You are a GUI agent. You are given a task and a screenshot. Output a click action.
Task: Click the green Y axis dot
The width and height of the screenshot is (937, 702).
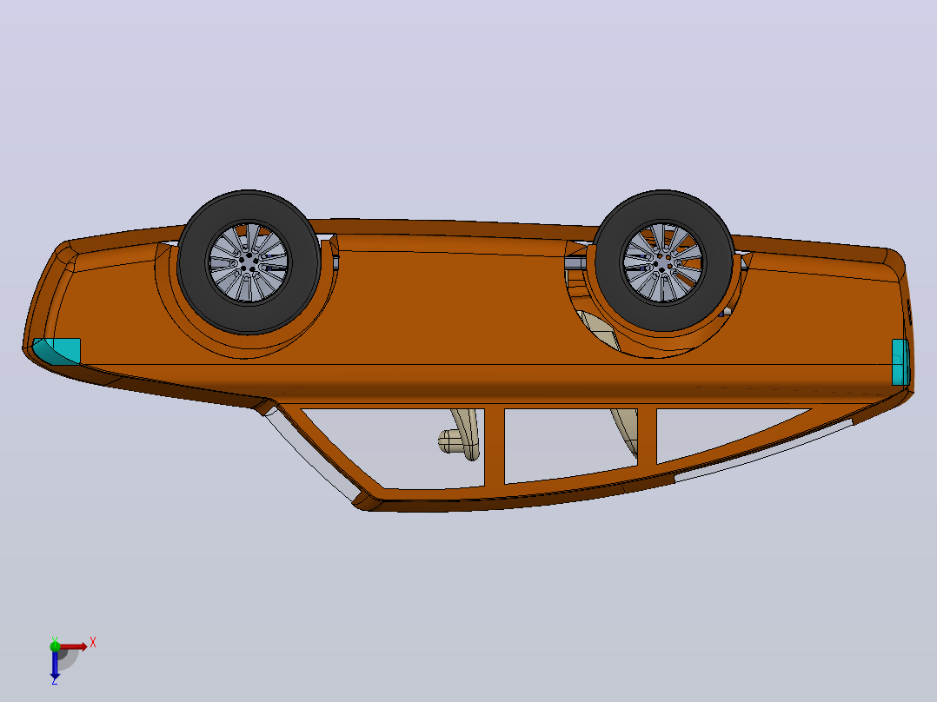tap(55, 646)
